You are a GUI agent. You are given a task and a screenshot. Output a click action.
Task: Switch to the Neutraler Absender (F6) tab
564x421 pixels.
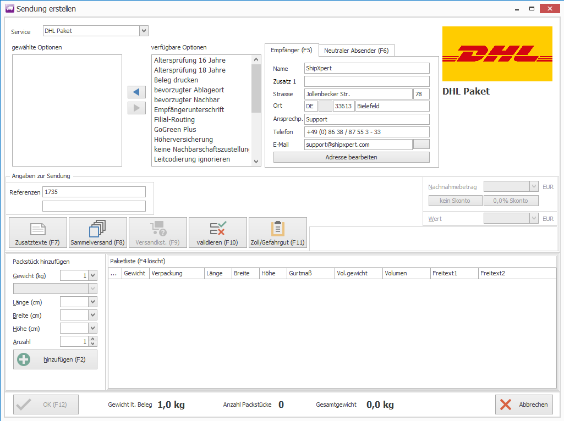tap(357, 51)
